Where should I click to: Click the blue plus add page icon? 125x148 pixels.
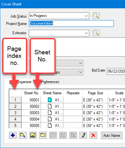(x=13, y=135)
